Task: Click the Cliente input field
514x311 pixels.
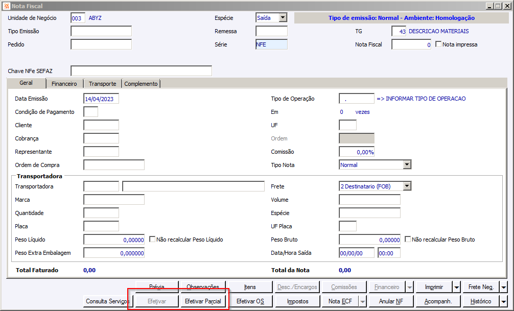Action: coord(101,125)
